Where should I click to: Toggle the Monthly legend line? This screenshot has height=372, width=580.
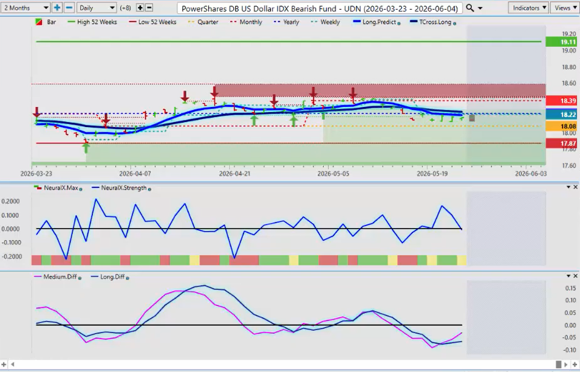[245, 22]
